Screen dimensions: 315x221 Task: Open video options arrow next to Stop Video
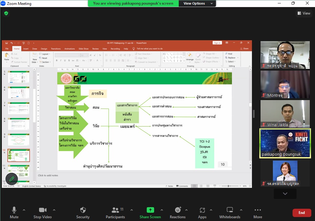[x=54, y=210]
